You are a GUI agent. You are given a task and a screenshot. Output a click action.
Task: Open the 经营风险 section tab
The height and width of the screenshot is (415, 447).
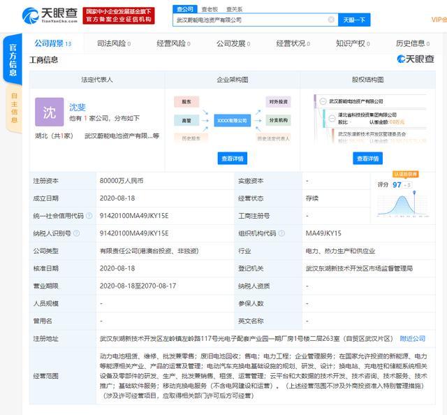(x=173, y=43)
